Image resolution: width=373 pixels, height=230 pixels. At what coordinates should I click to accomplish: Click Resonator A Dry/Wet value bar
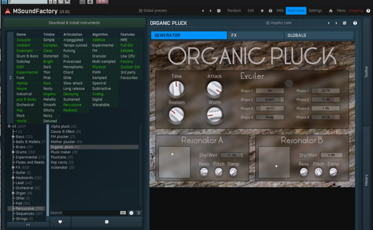point(232,155)
